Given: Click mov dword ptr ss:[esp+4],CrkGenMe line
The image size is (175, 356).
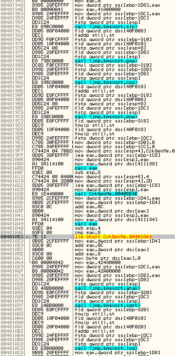Looking at the screenshot, I should pyautogui.click(x=125, y=151).
